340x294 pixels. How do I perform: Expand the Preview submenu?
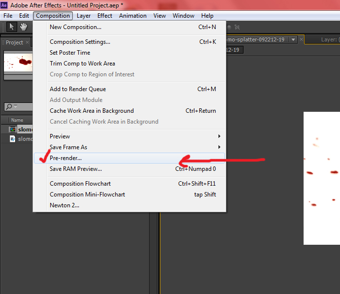click(x=219, y=136)
